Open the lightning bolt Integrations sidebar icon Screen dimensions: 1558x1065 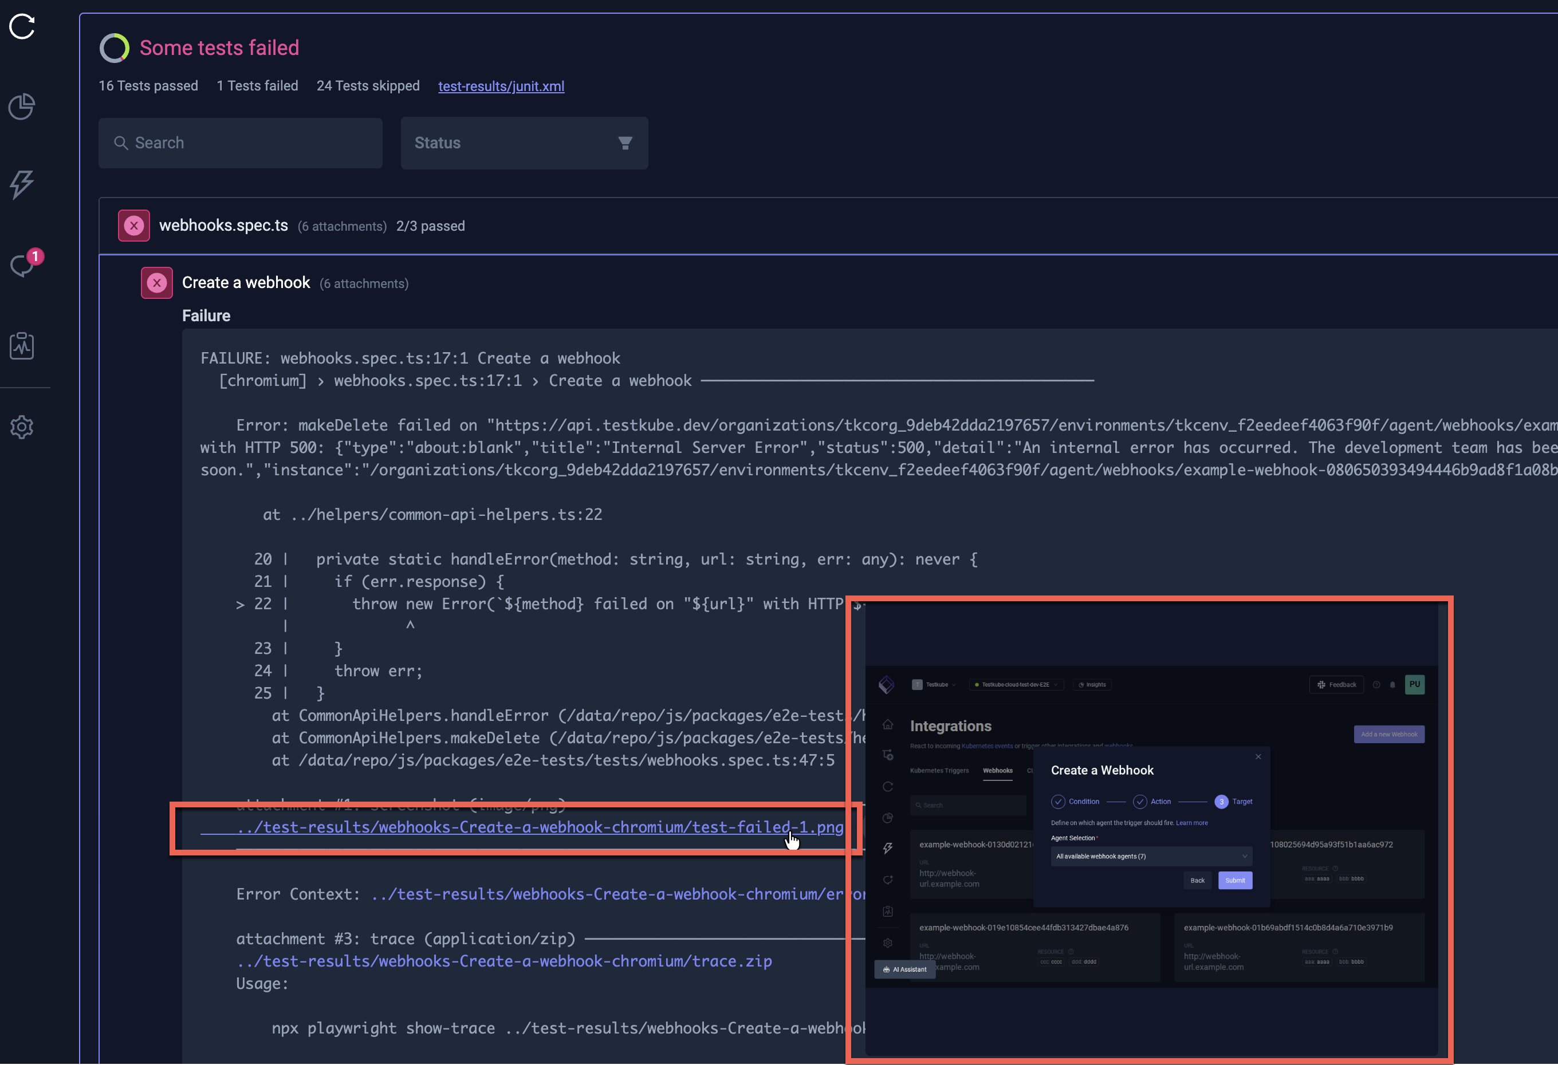click(22, 184)
